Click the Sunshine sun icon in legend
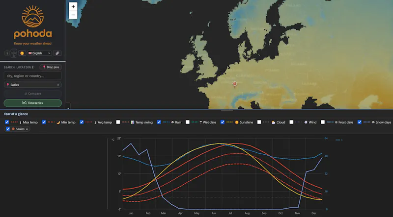393x217 pixels. (237, 122)
